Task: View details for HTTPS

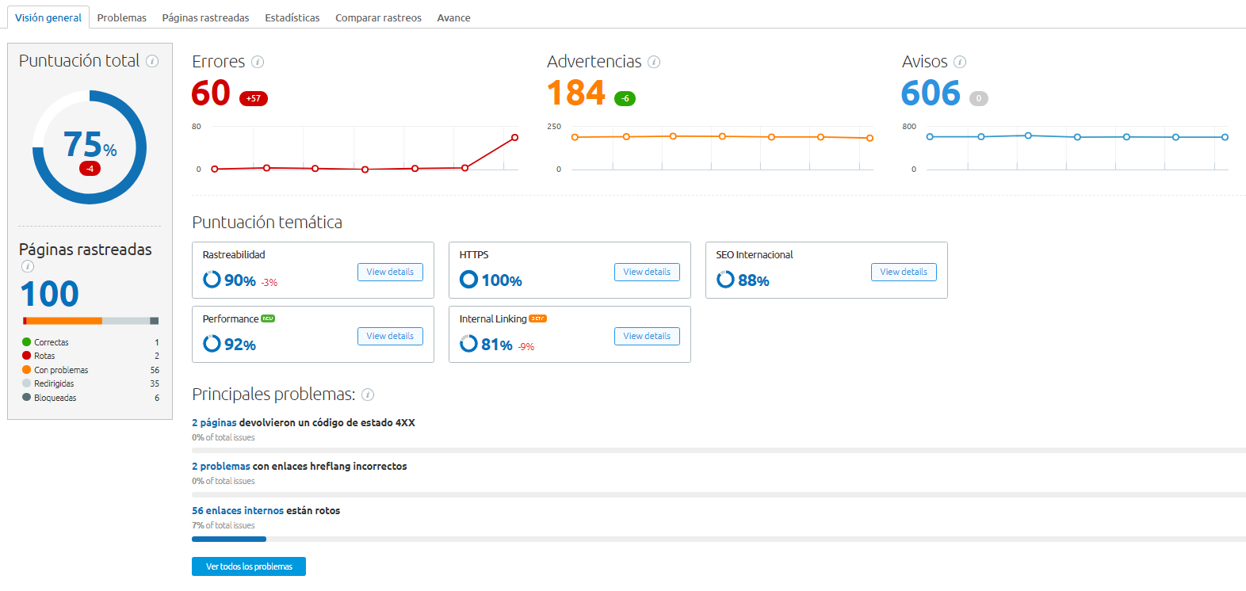Action: (x=647, y=272)
